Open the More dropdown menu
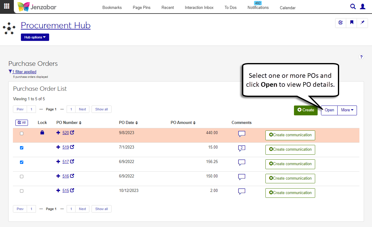Image resolution: width=372 pixels, height=227 pixels. pos(347,110)
